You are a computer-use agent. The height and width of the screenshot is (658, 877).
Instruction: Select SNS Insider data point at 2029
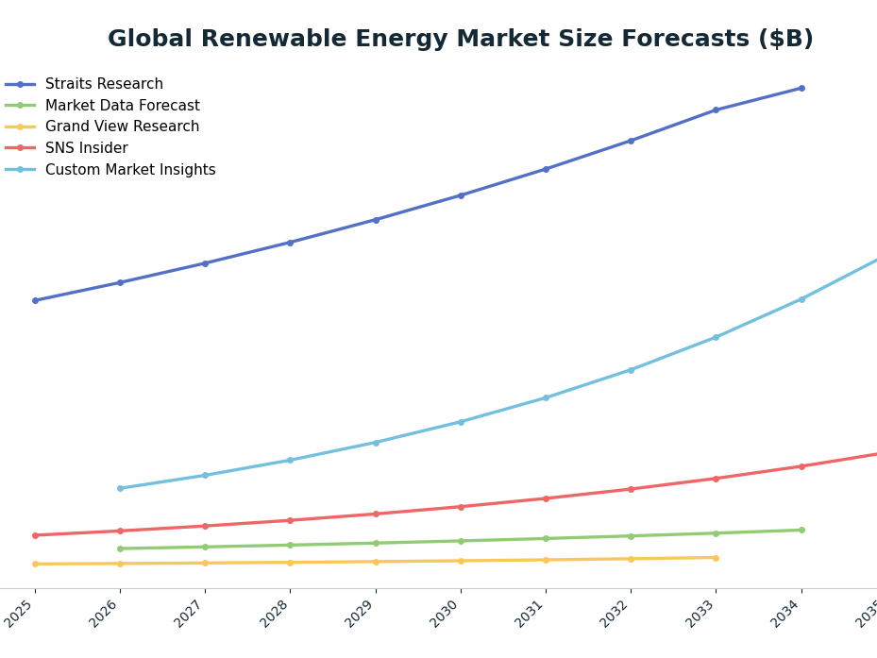(376, 514)
